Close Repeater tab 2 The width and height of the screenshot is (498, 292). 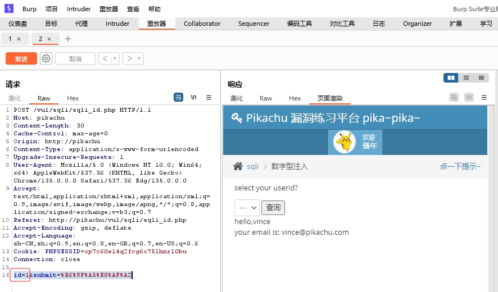49,39
